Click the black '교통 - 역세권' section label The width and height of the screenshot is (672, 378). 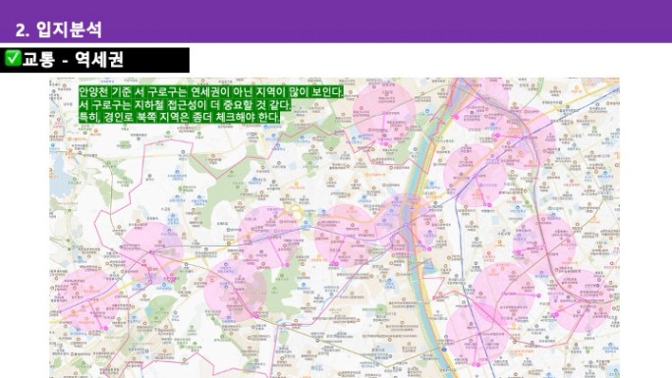click(x=94, y=60)
